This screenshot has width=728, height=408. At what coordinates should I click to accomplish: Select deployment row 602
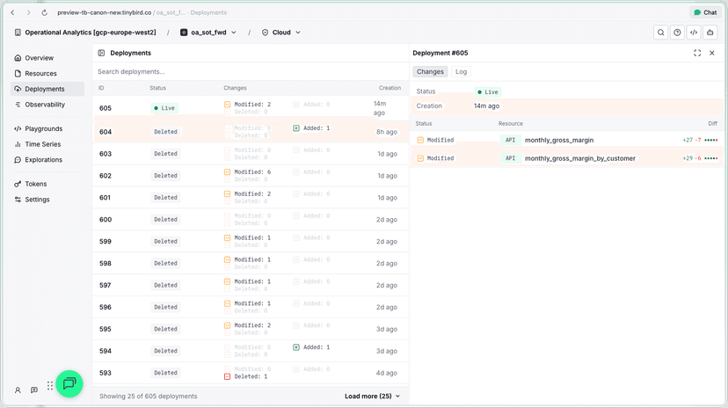pyautogui.click(x=251, y=176)
